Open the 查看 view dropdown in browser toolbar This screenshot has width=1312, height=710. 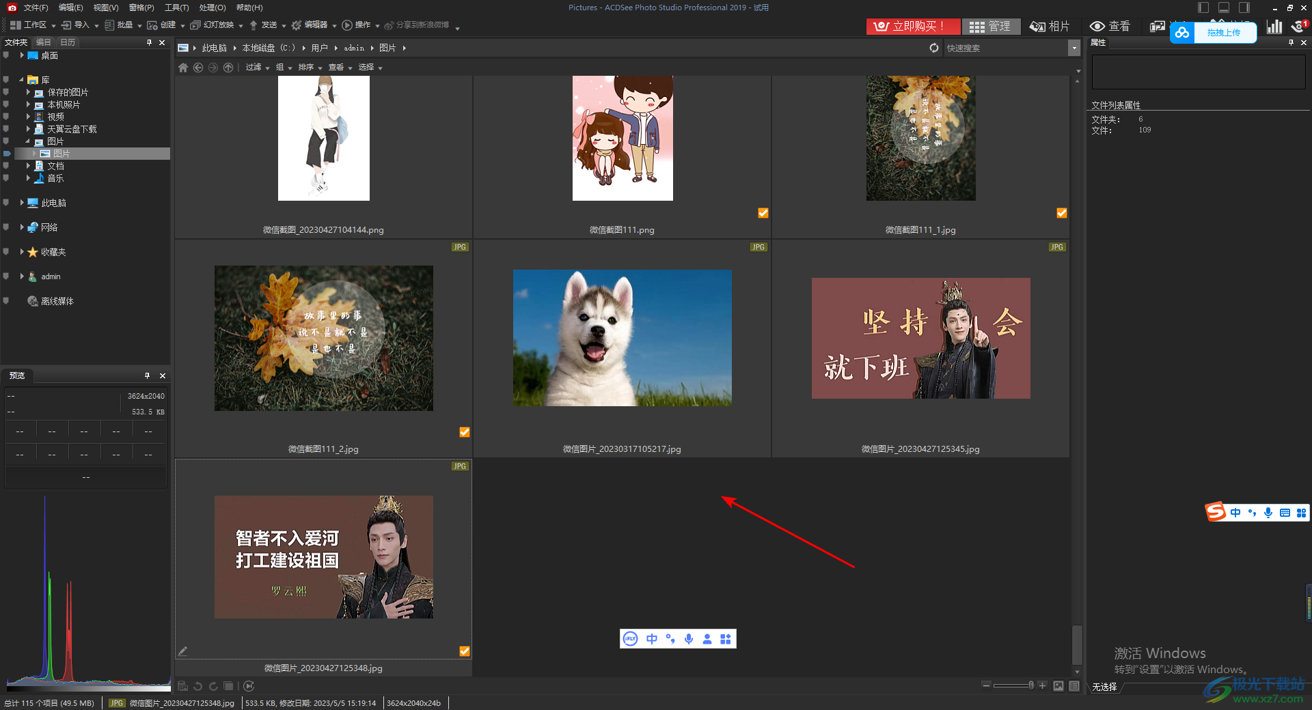[340, 68]
